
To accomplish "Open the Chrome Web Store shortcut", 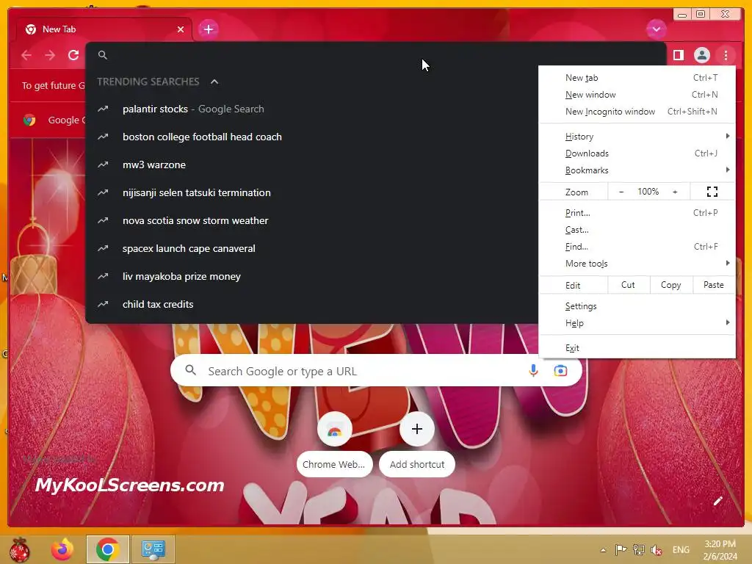I will pyautogui.click(x=334, y=444).
